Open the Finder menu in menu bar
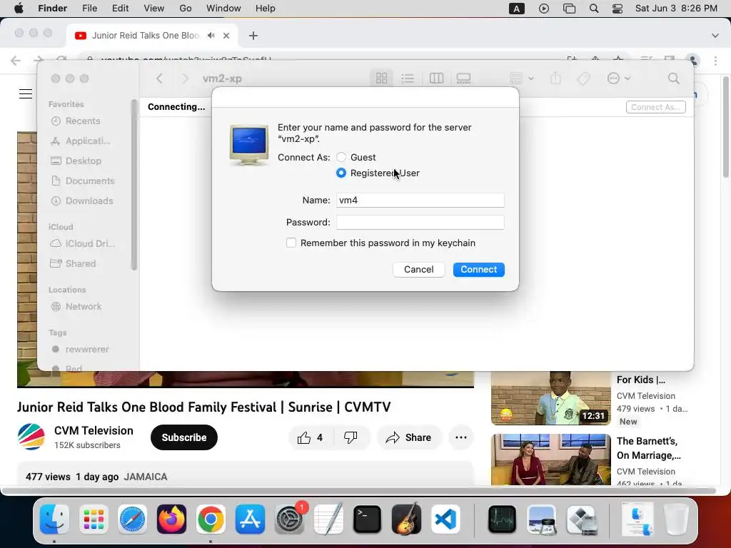 tap(52, 9)
